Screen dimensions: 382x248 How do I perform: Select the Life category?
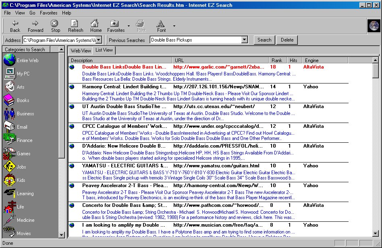click(14, 206)
